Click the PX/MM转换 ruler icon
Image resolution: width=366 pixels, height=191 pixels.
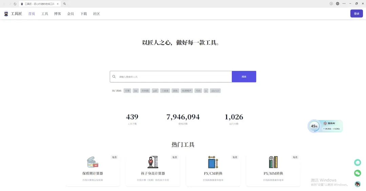(273, 162)
